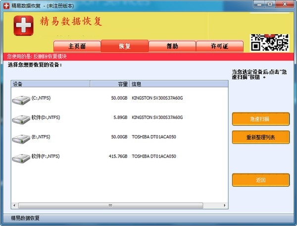Click the red cross app logo
297x226 pixels.
pos(23,26)
